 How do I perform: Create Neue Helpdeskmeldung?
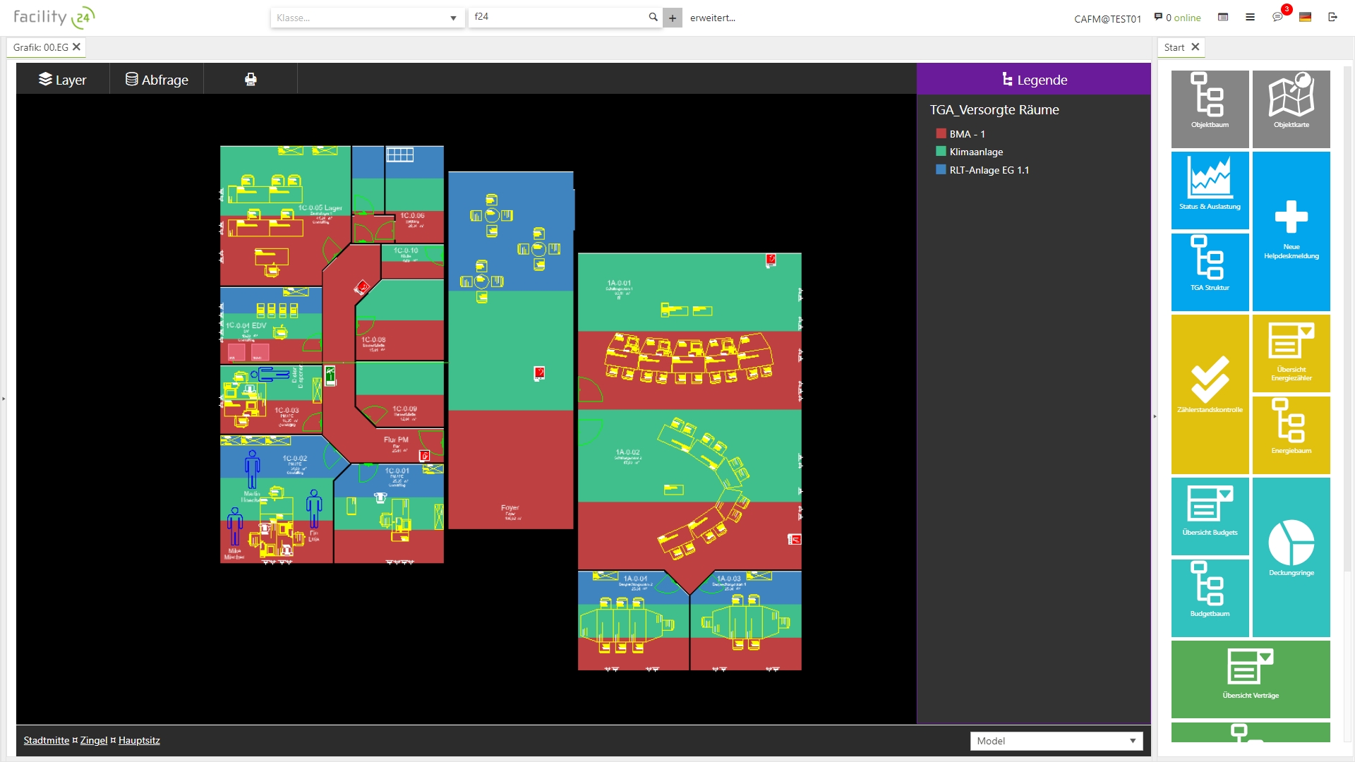coord(1291,231)
